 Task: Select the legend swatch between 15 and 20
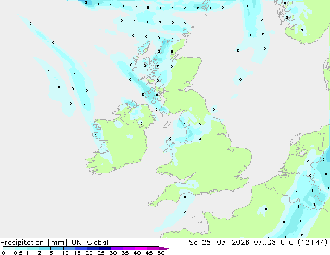(81, 248)
